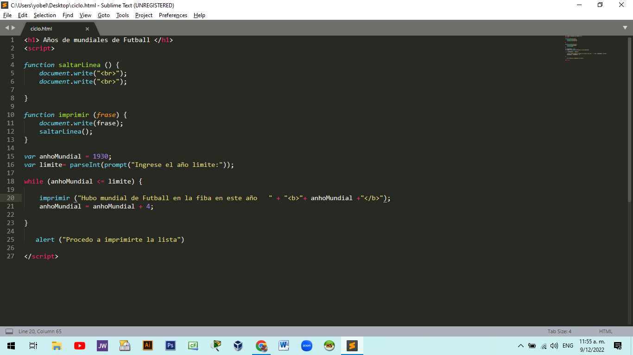The image size is (633, 355).
Task: Change HTML syntax in status bar
Action: click(606, 331)
